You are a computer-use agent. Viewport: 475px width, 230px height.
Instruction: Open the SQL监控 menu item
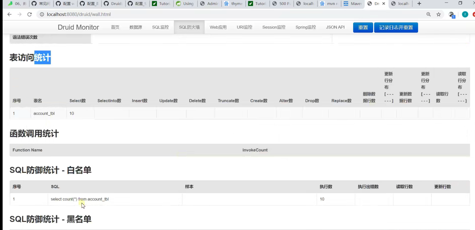coord(160,27)
